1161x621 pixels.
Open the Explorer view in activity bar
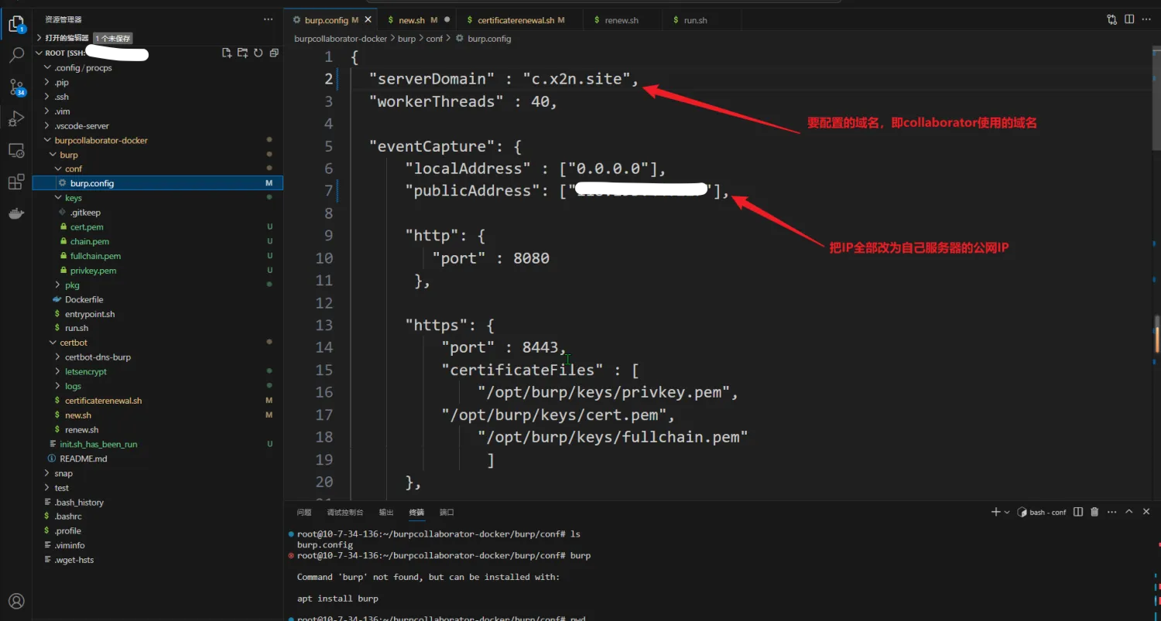coord(16,24)
